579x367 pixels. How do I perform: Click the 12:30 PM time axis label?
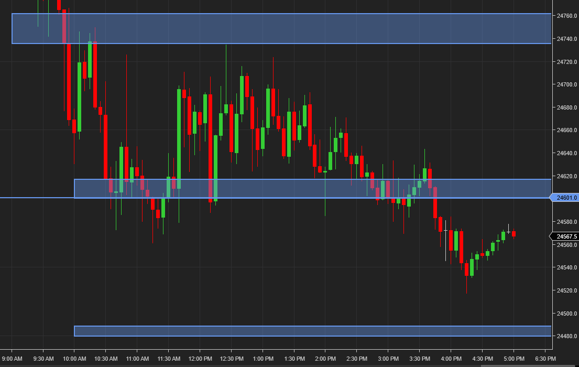[x=232, y=359]
